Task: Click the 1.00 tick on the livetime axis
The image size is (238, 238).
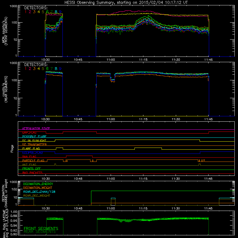Action: click(14, 212)
